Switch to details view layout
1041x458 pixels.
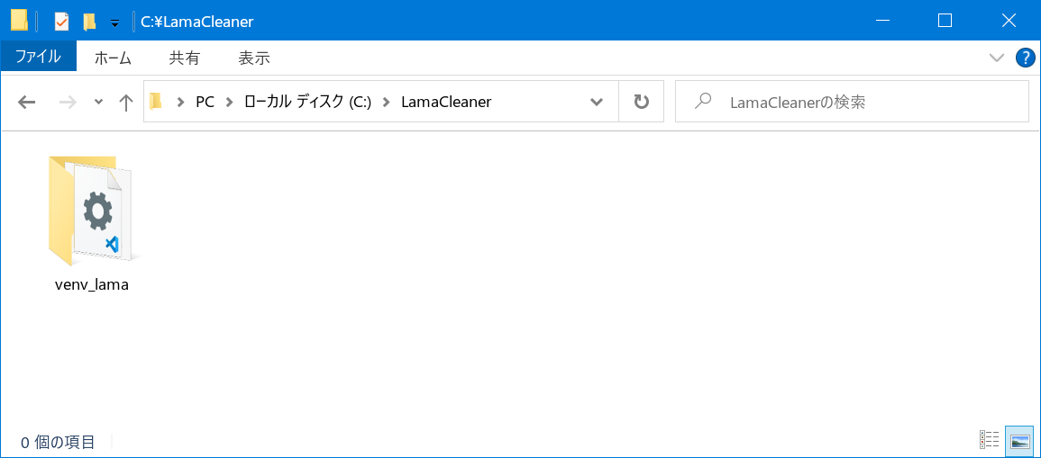tap(990, 439)
